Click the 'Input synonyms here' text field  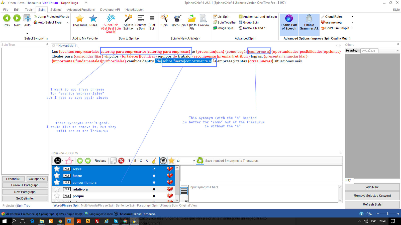click(x=263, y=193)
